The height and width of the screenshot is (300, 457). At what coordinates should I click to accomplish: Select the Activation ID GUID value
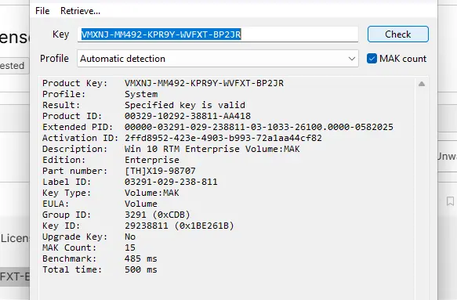click(223, 138)
